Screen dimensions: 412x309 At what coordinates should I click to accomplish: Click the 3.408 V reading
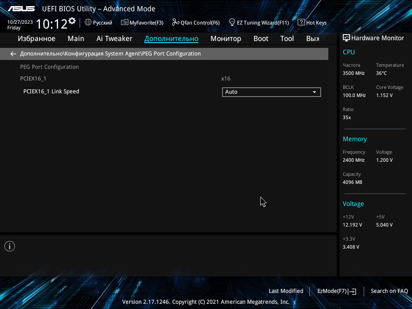(351, 247)
